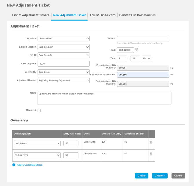Delete the Lock Farms ownership row

click(x=151, y=142)
